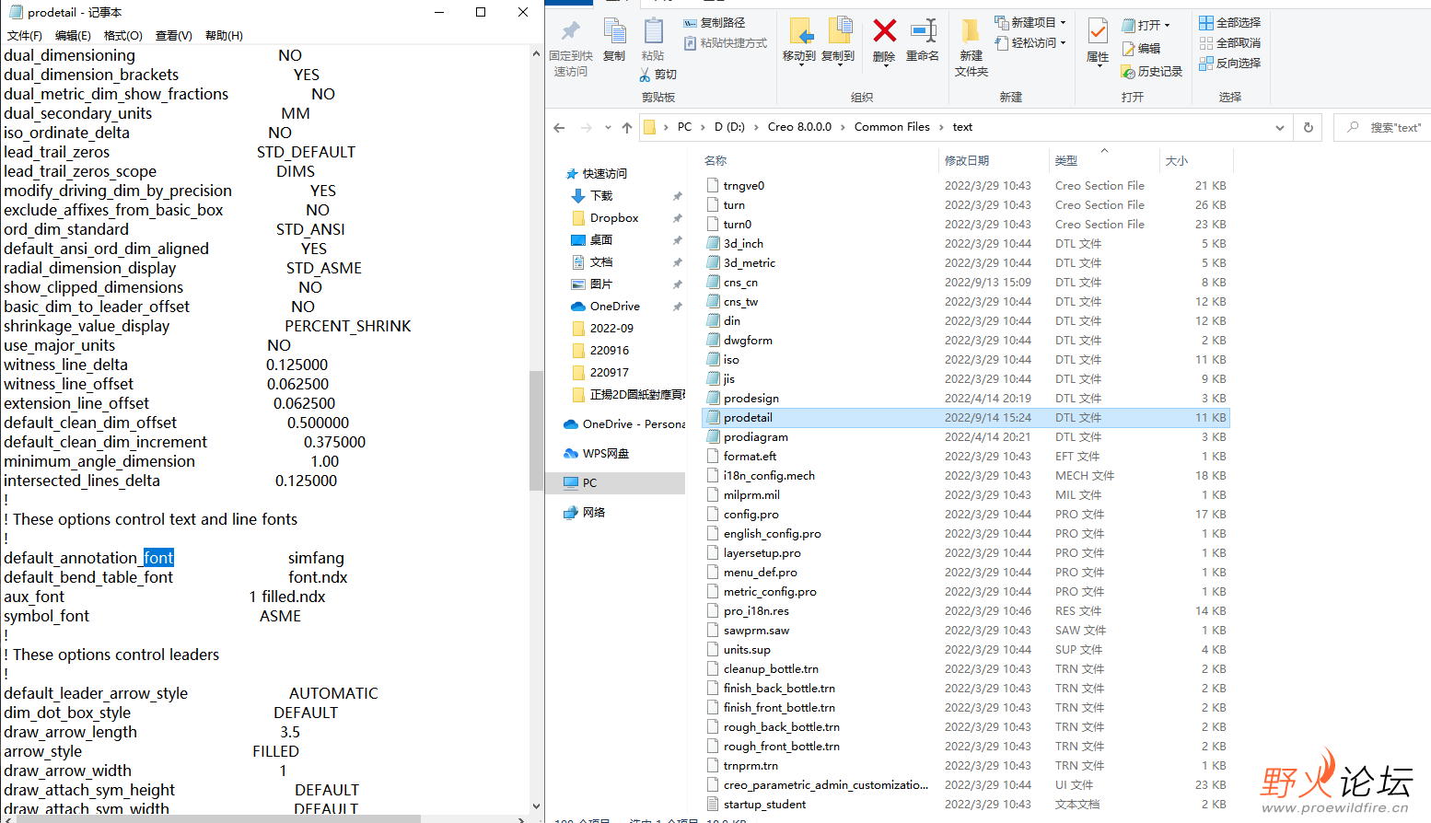This screenshot has height=823, width=1431.
Task: Sort files by the Type column header
Action: coord(1066,160)
